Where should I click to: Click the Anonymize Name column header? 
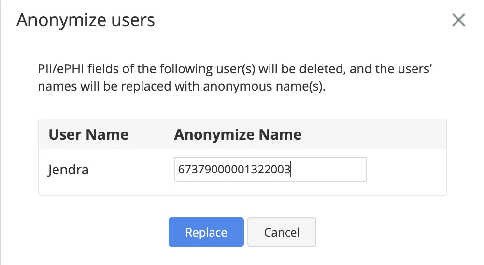pos(238,134)
